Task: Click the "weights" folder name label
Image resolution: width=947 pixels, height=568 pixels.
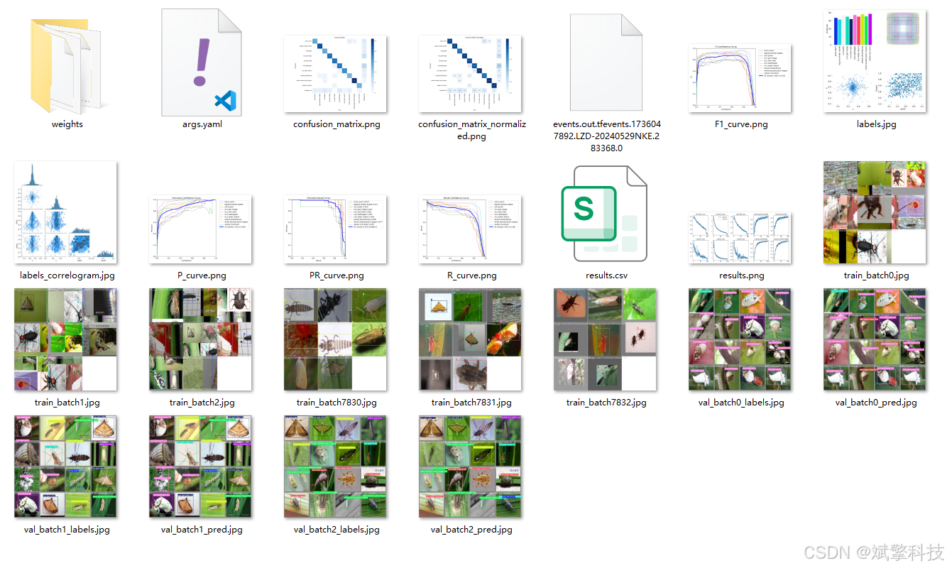Action: tap(67, 124)
